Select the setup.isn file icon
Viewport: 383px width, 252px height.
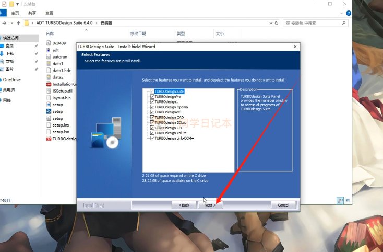coord(49,132)
